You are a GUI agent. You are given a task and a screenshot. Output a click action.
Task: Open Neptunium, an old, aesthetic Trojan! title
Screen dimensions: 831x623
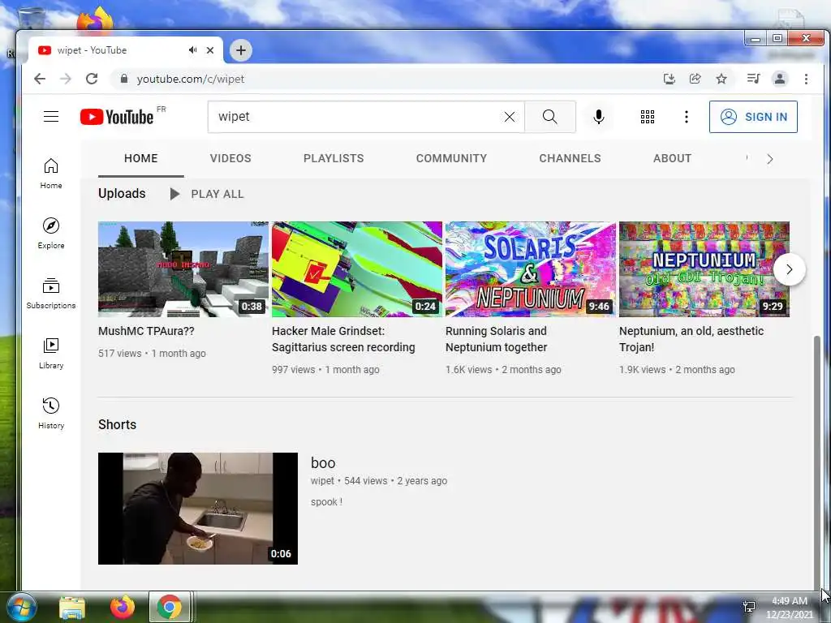tap(691, 339)
